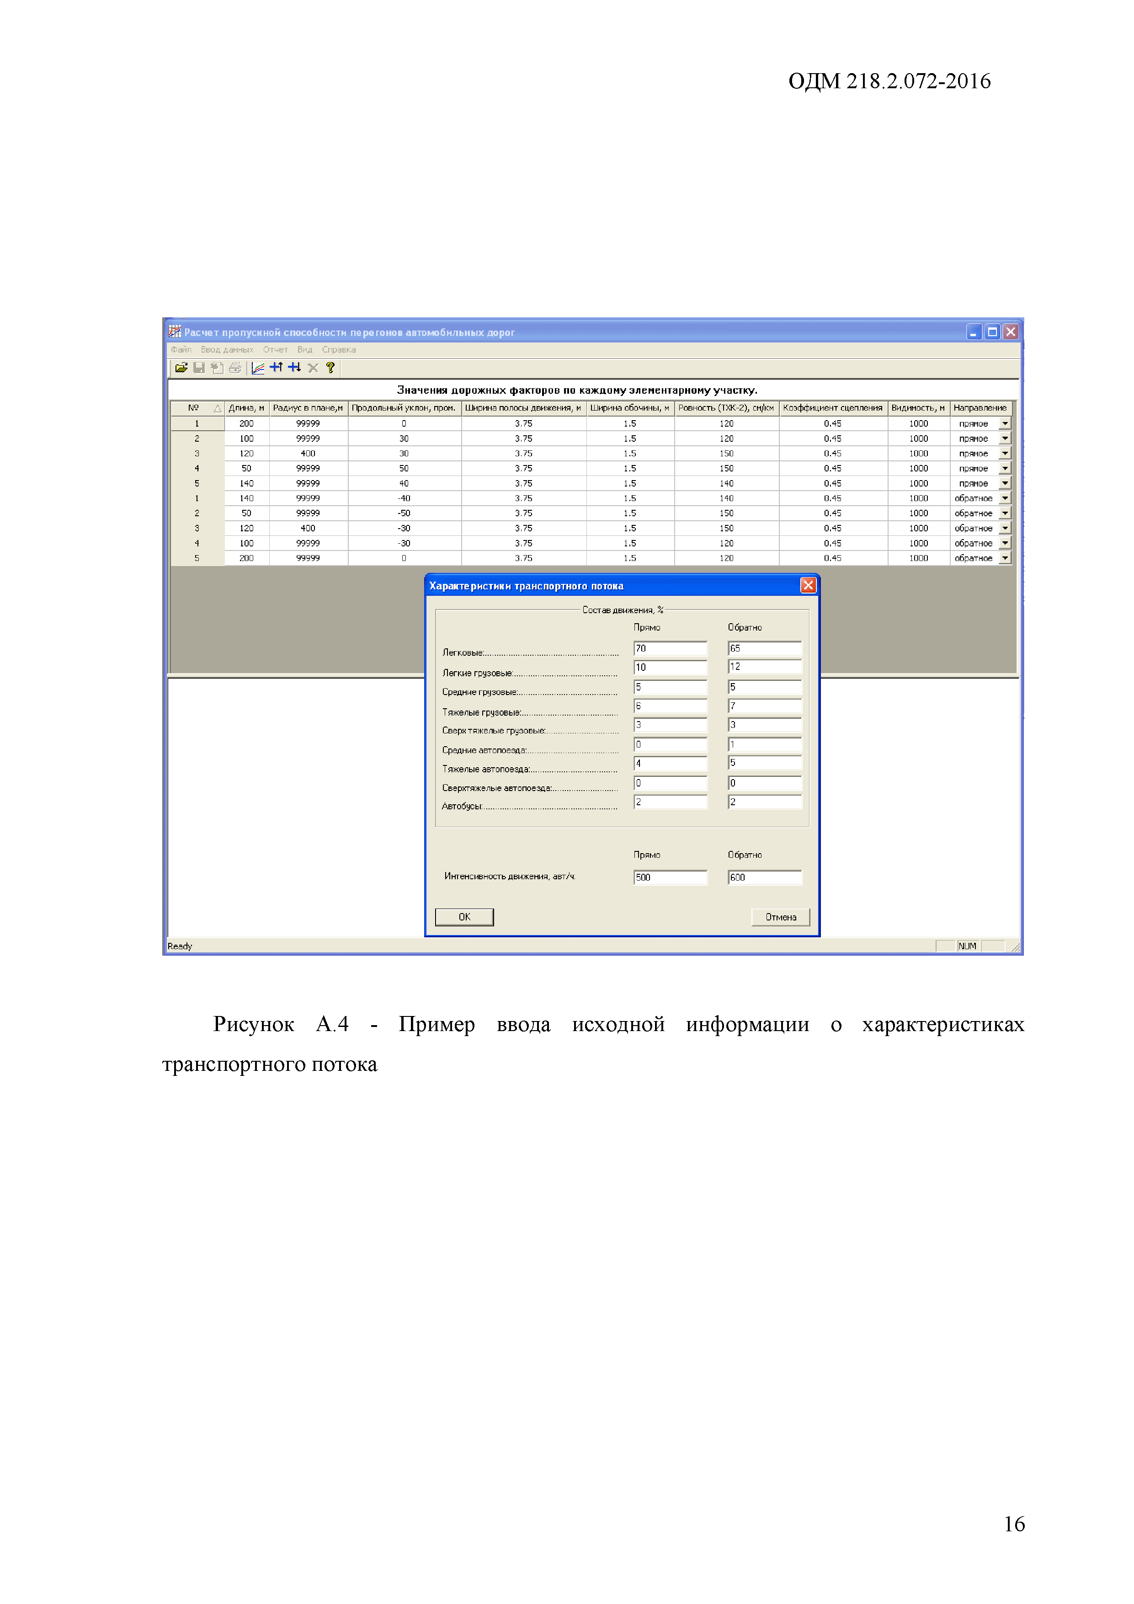Click the copy document toolbar icon

[217, 368]
